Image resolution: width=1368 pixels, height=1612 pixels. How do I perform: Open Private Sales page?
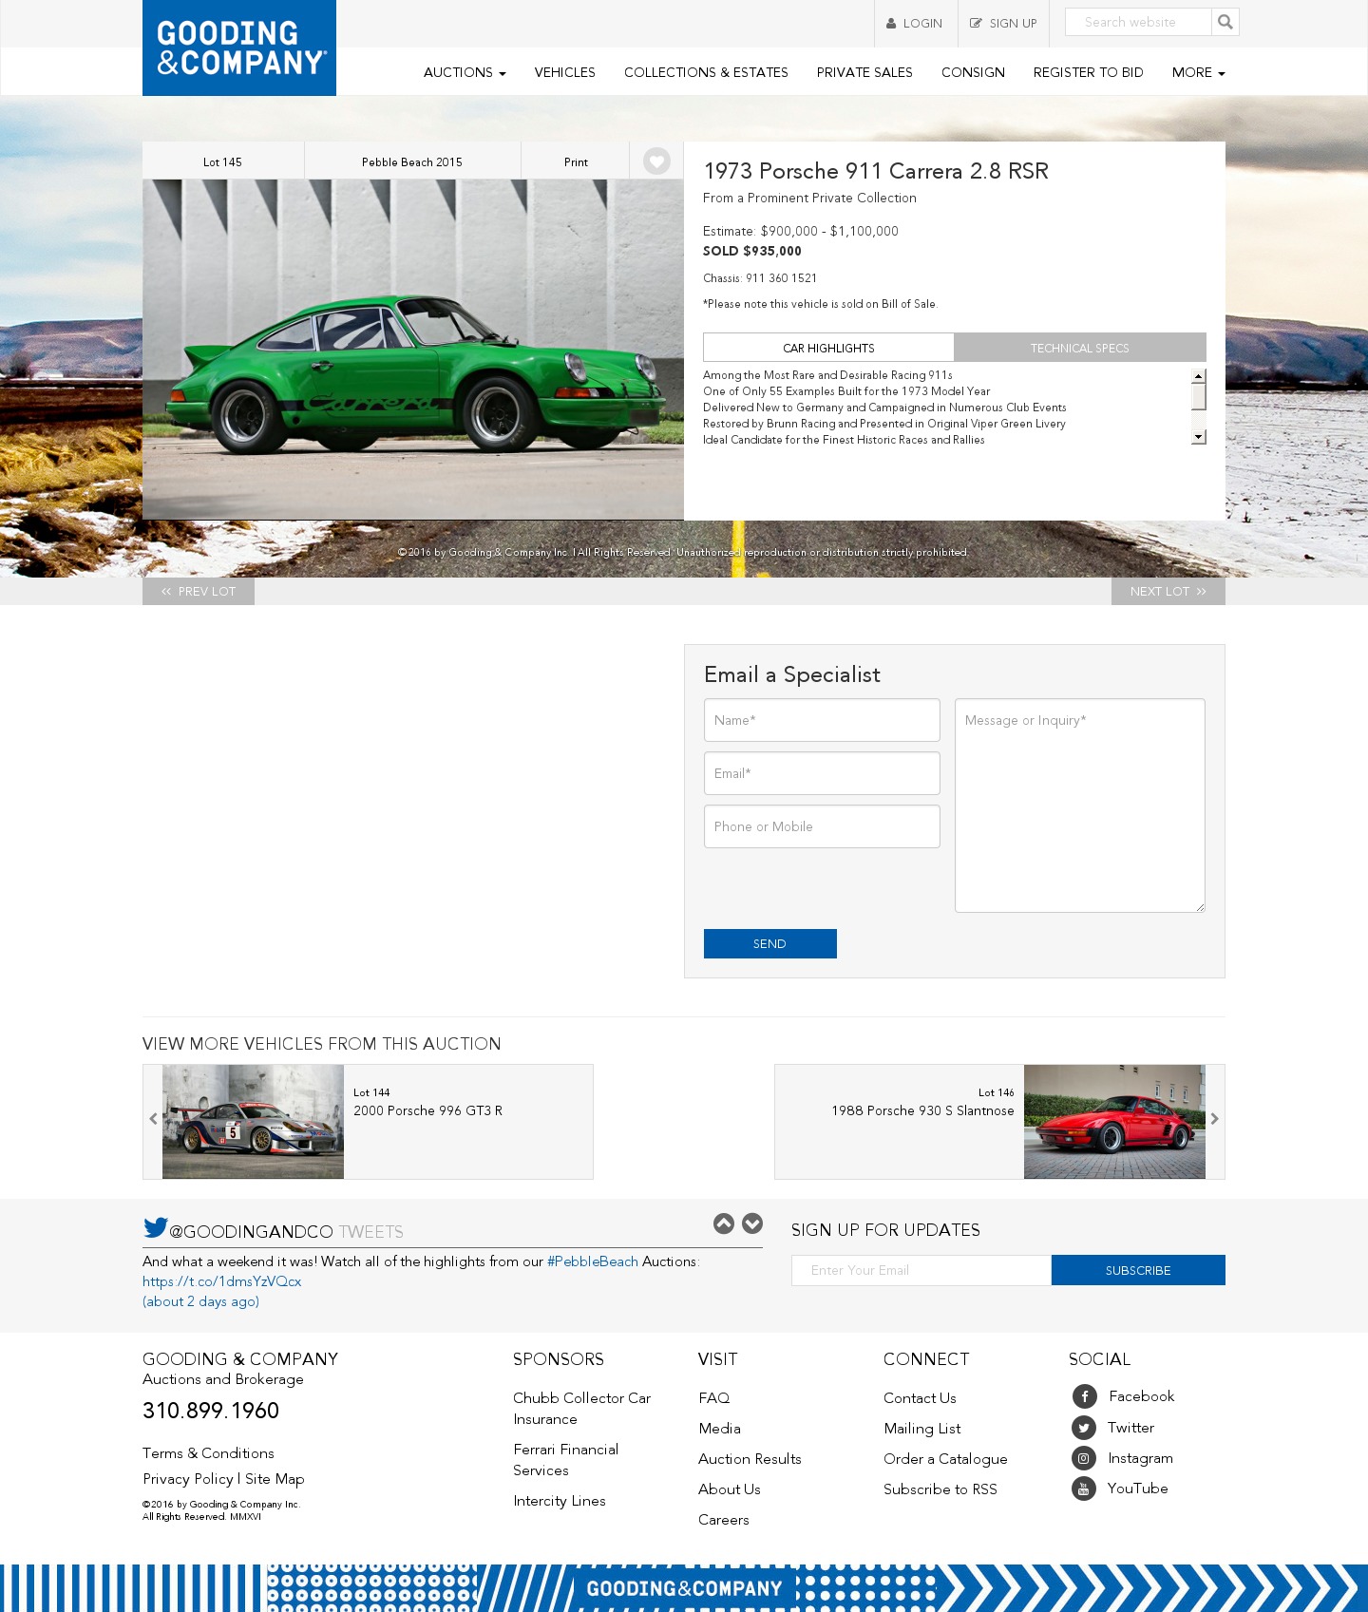(864, 72)
